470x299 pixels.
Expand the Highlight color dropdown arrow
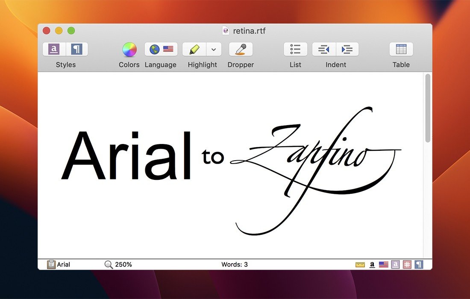(214, 50)
